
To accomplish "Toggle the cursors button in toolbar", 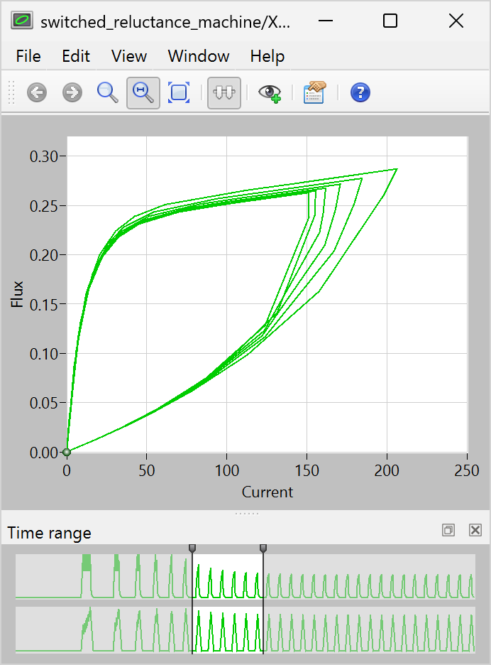I will click(x=224, y=92).
